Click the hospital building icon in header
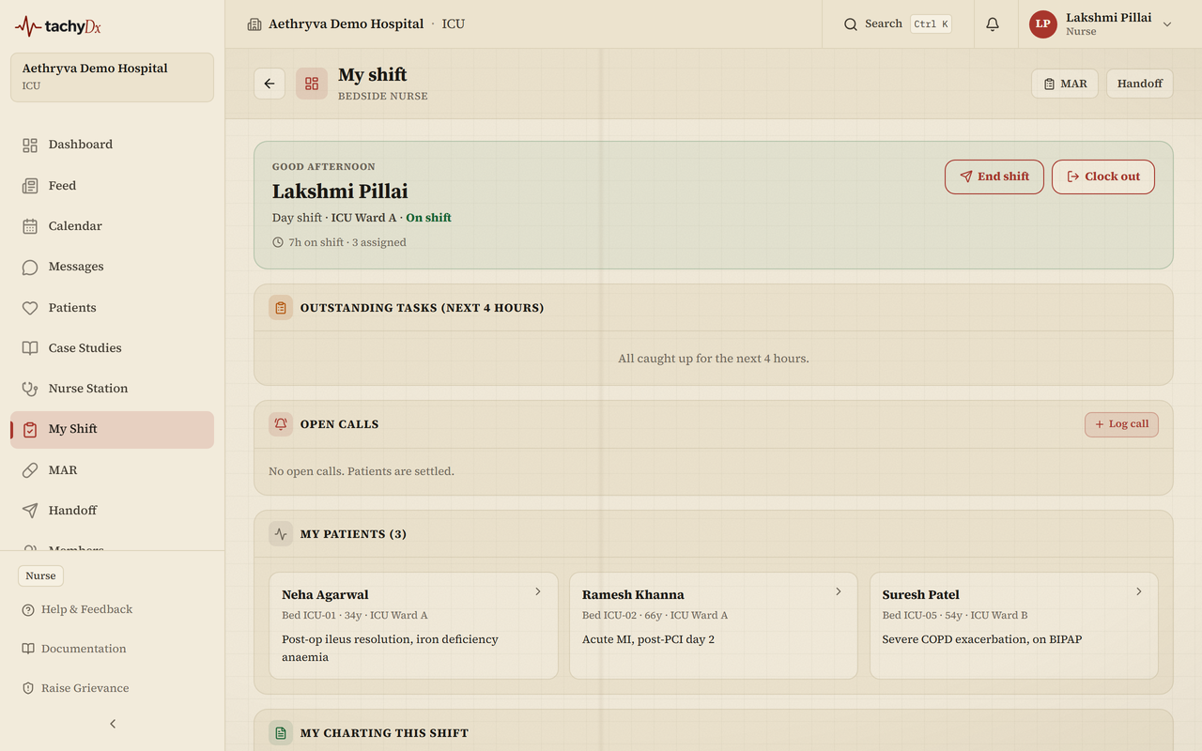Viewport: 1202px width, 751px height. click(x=254, y=24)
